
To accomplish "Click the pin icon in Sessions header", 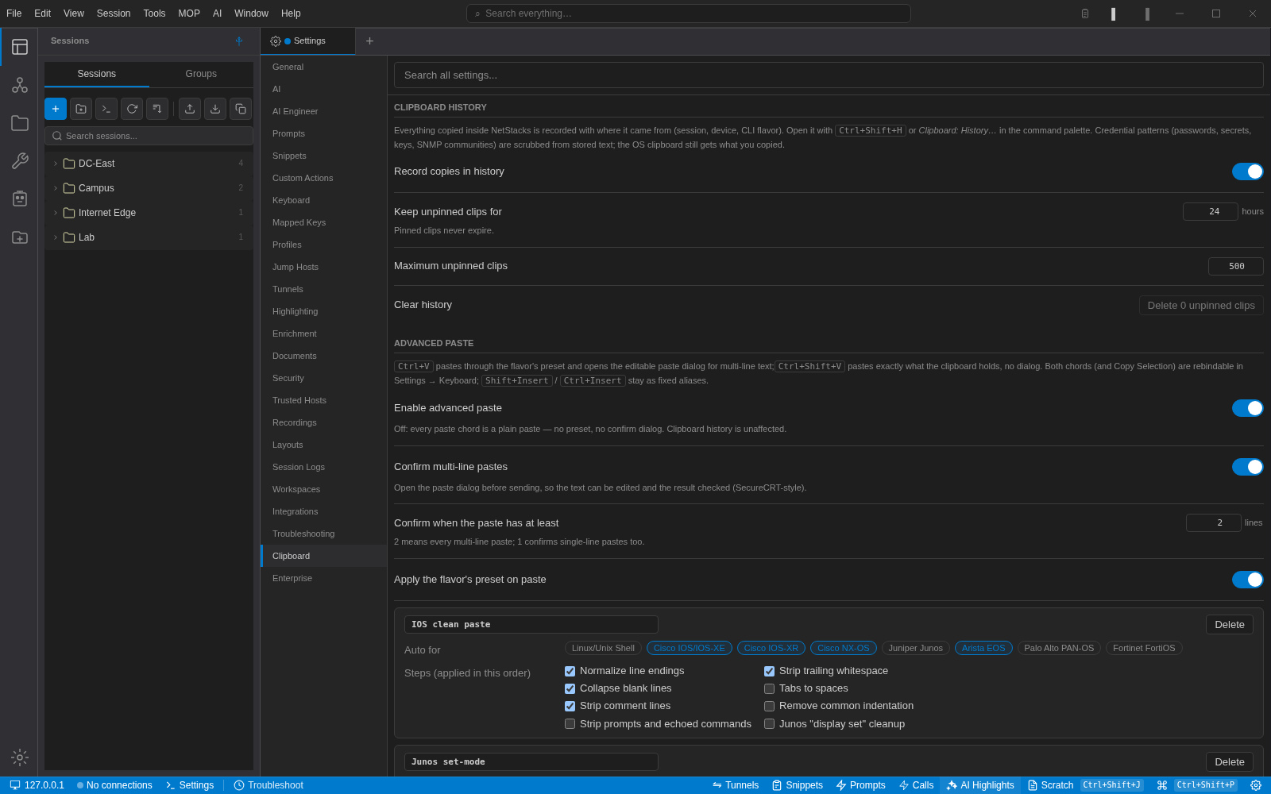I will [239, 41].
